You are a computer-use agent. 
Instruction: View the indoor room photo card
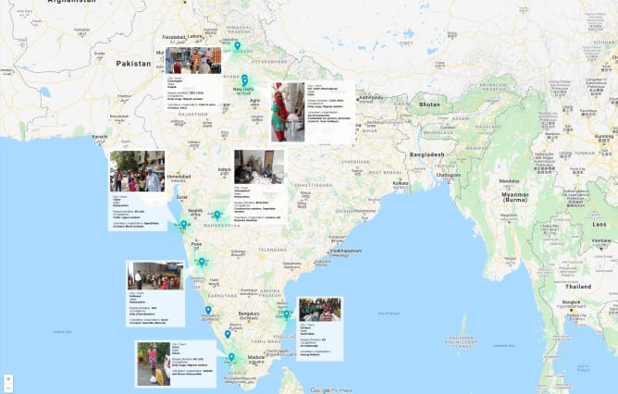click(x=259, y=166)
